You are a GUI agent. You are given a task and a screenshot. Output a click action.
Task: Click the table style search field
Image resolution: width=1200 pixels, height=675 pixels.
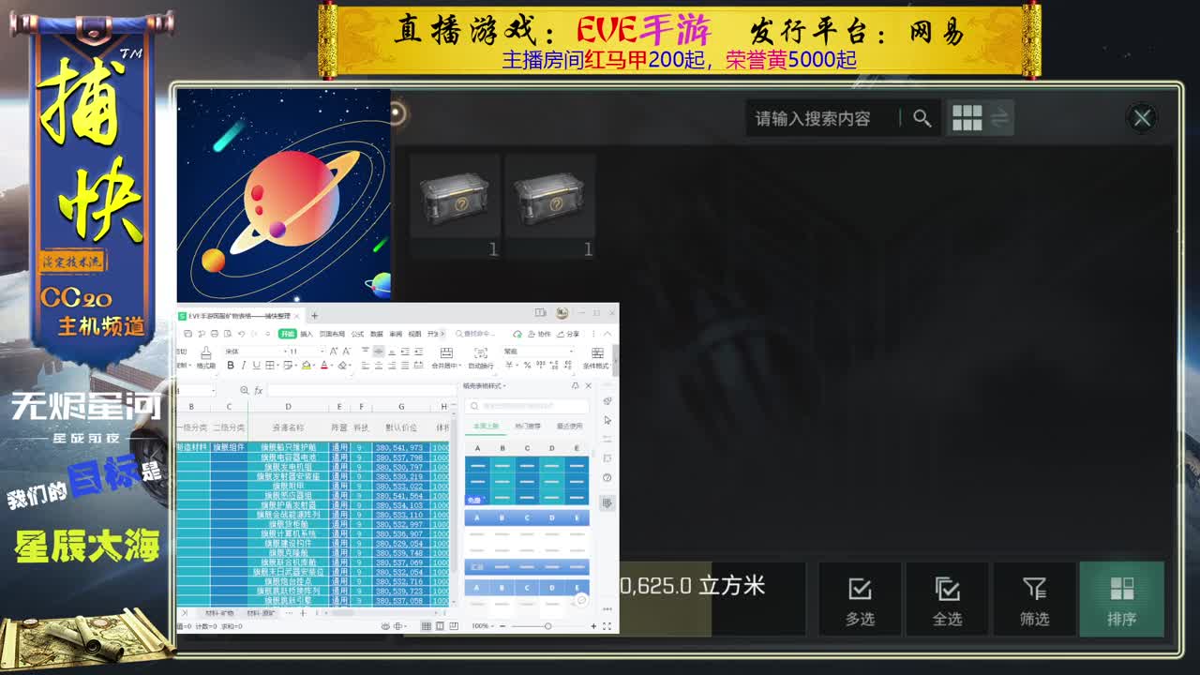(527, 406)
